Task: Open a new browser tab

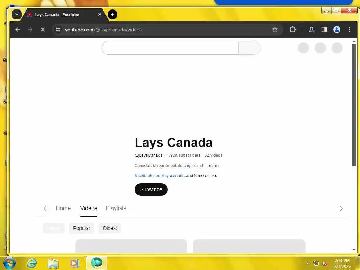Action: (x=112, y=14)
